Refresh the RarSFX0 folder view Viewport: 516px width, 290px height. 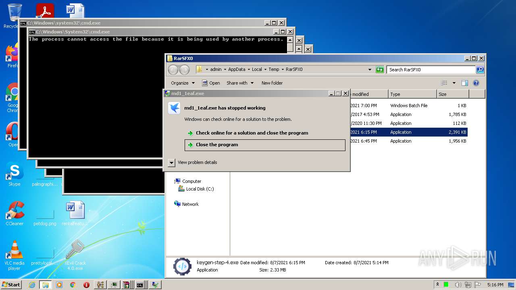380,70
